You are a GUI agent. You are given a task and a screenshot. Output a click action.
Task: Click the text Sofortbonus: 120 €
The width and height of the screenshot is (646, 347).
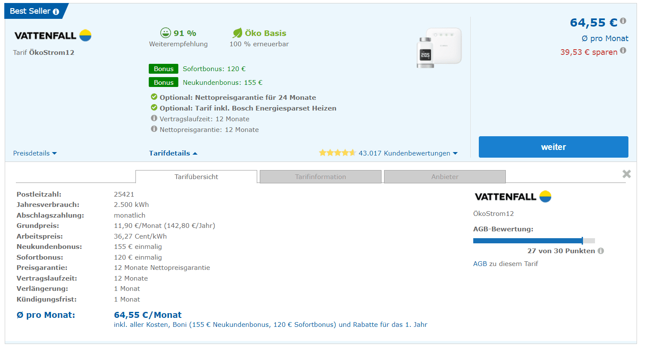[x=214, y=69]
